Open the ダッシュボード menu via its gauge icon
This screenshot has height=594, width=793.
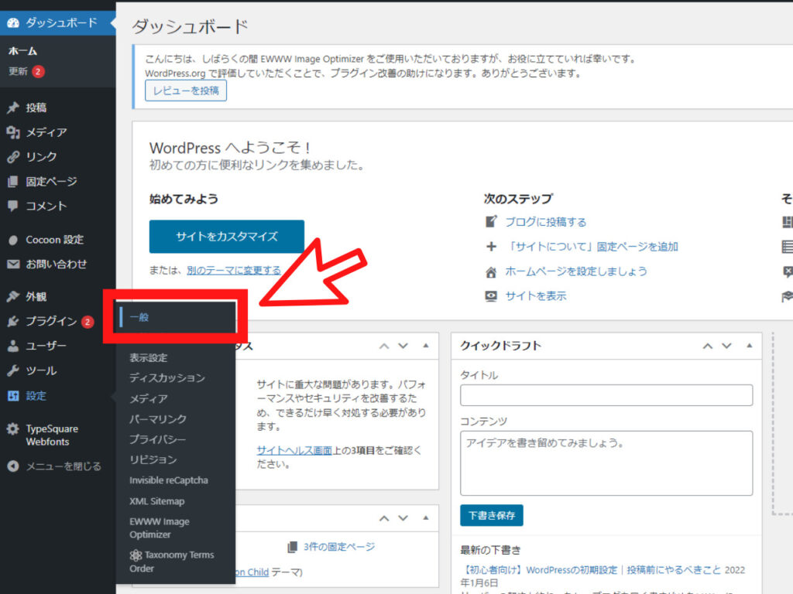click(x=13, y=22)
